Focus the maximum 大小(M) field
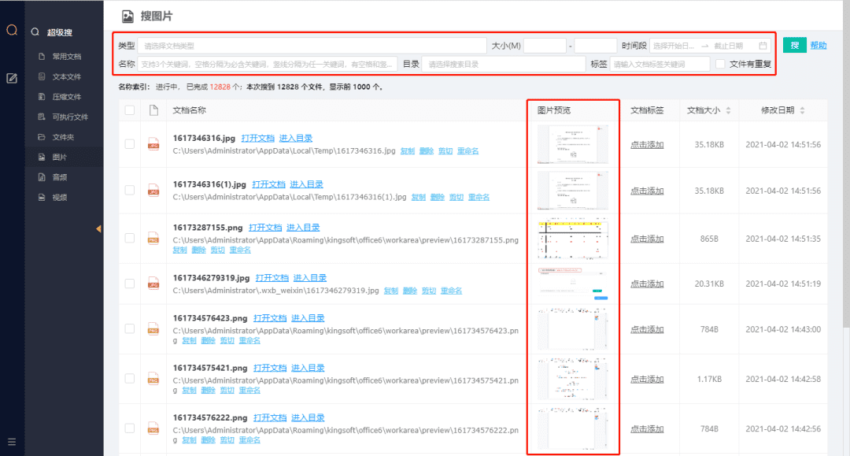Screen dimensions: 850x456 595,46
